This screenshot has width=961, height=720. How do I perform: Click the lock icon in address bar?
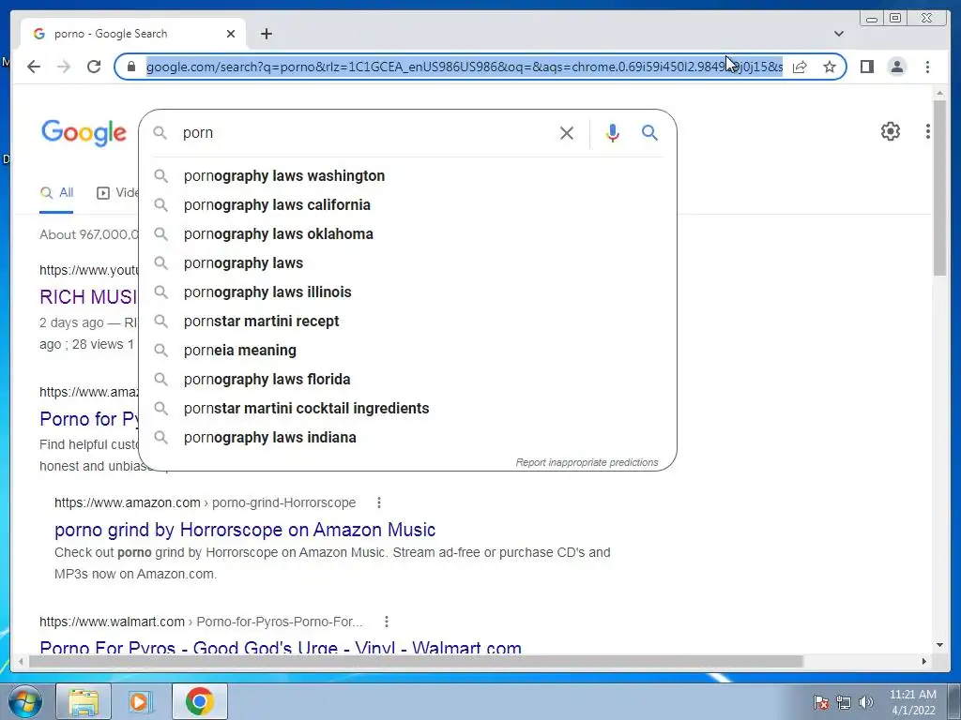click(131, 67)
